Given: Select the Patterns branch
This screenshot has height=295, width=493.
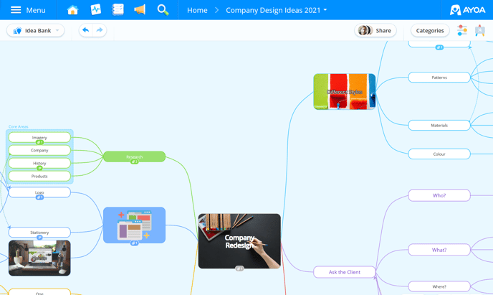Looking at the screenshot, I should pos(439,78).
